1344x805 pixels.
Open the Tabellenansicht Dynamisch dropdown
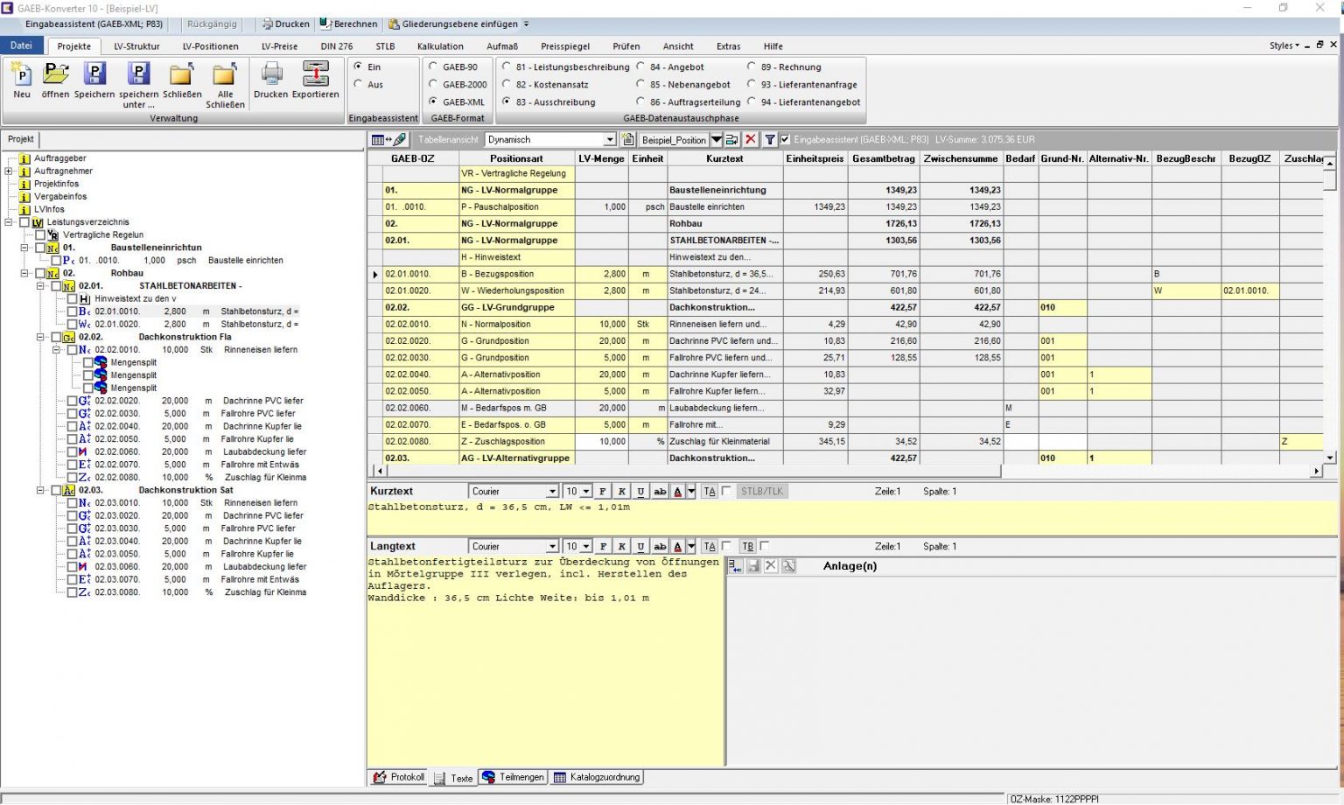point(610,140)
